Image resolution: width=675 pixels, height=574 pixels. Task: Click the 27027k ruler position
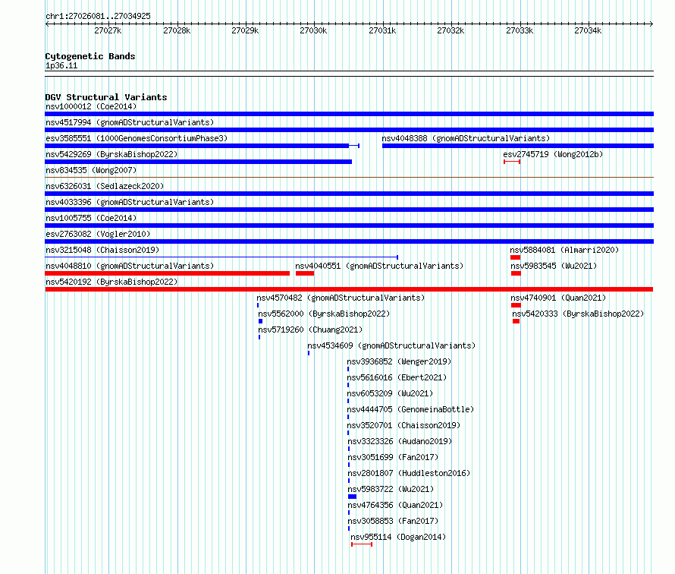pyautogui.click(x=108, y=30)
